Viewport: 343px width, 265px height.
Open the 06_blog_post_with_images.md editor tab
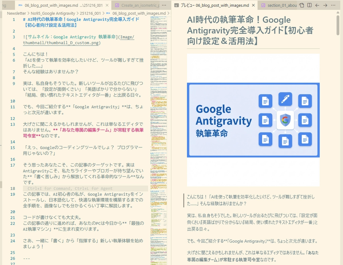[63, 5]
